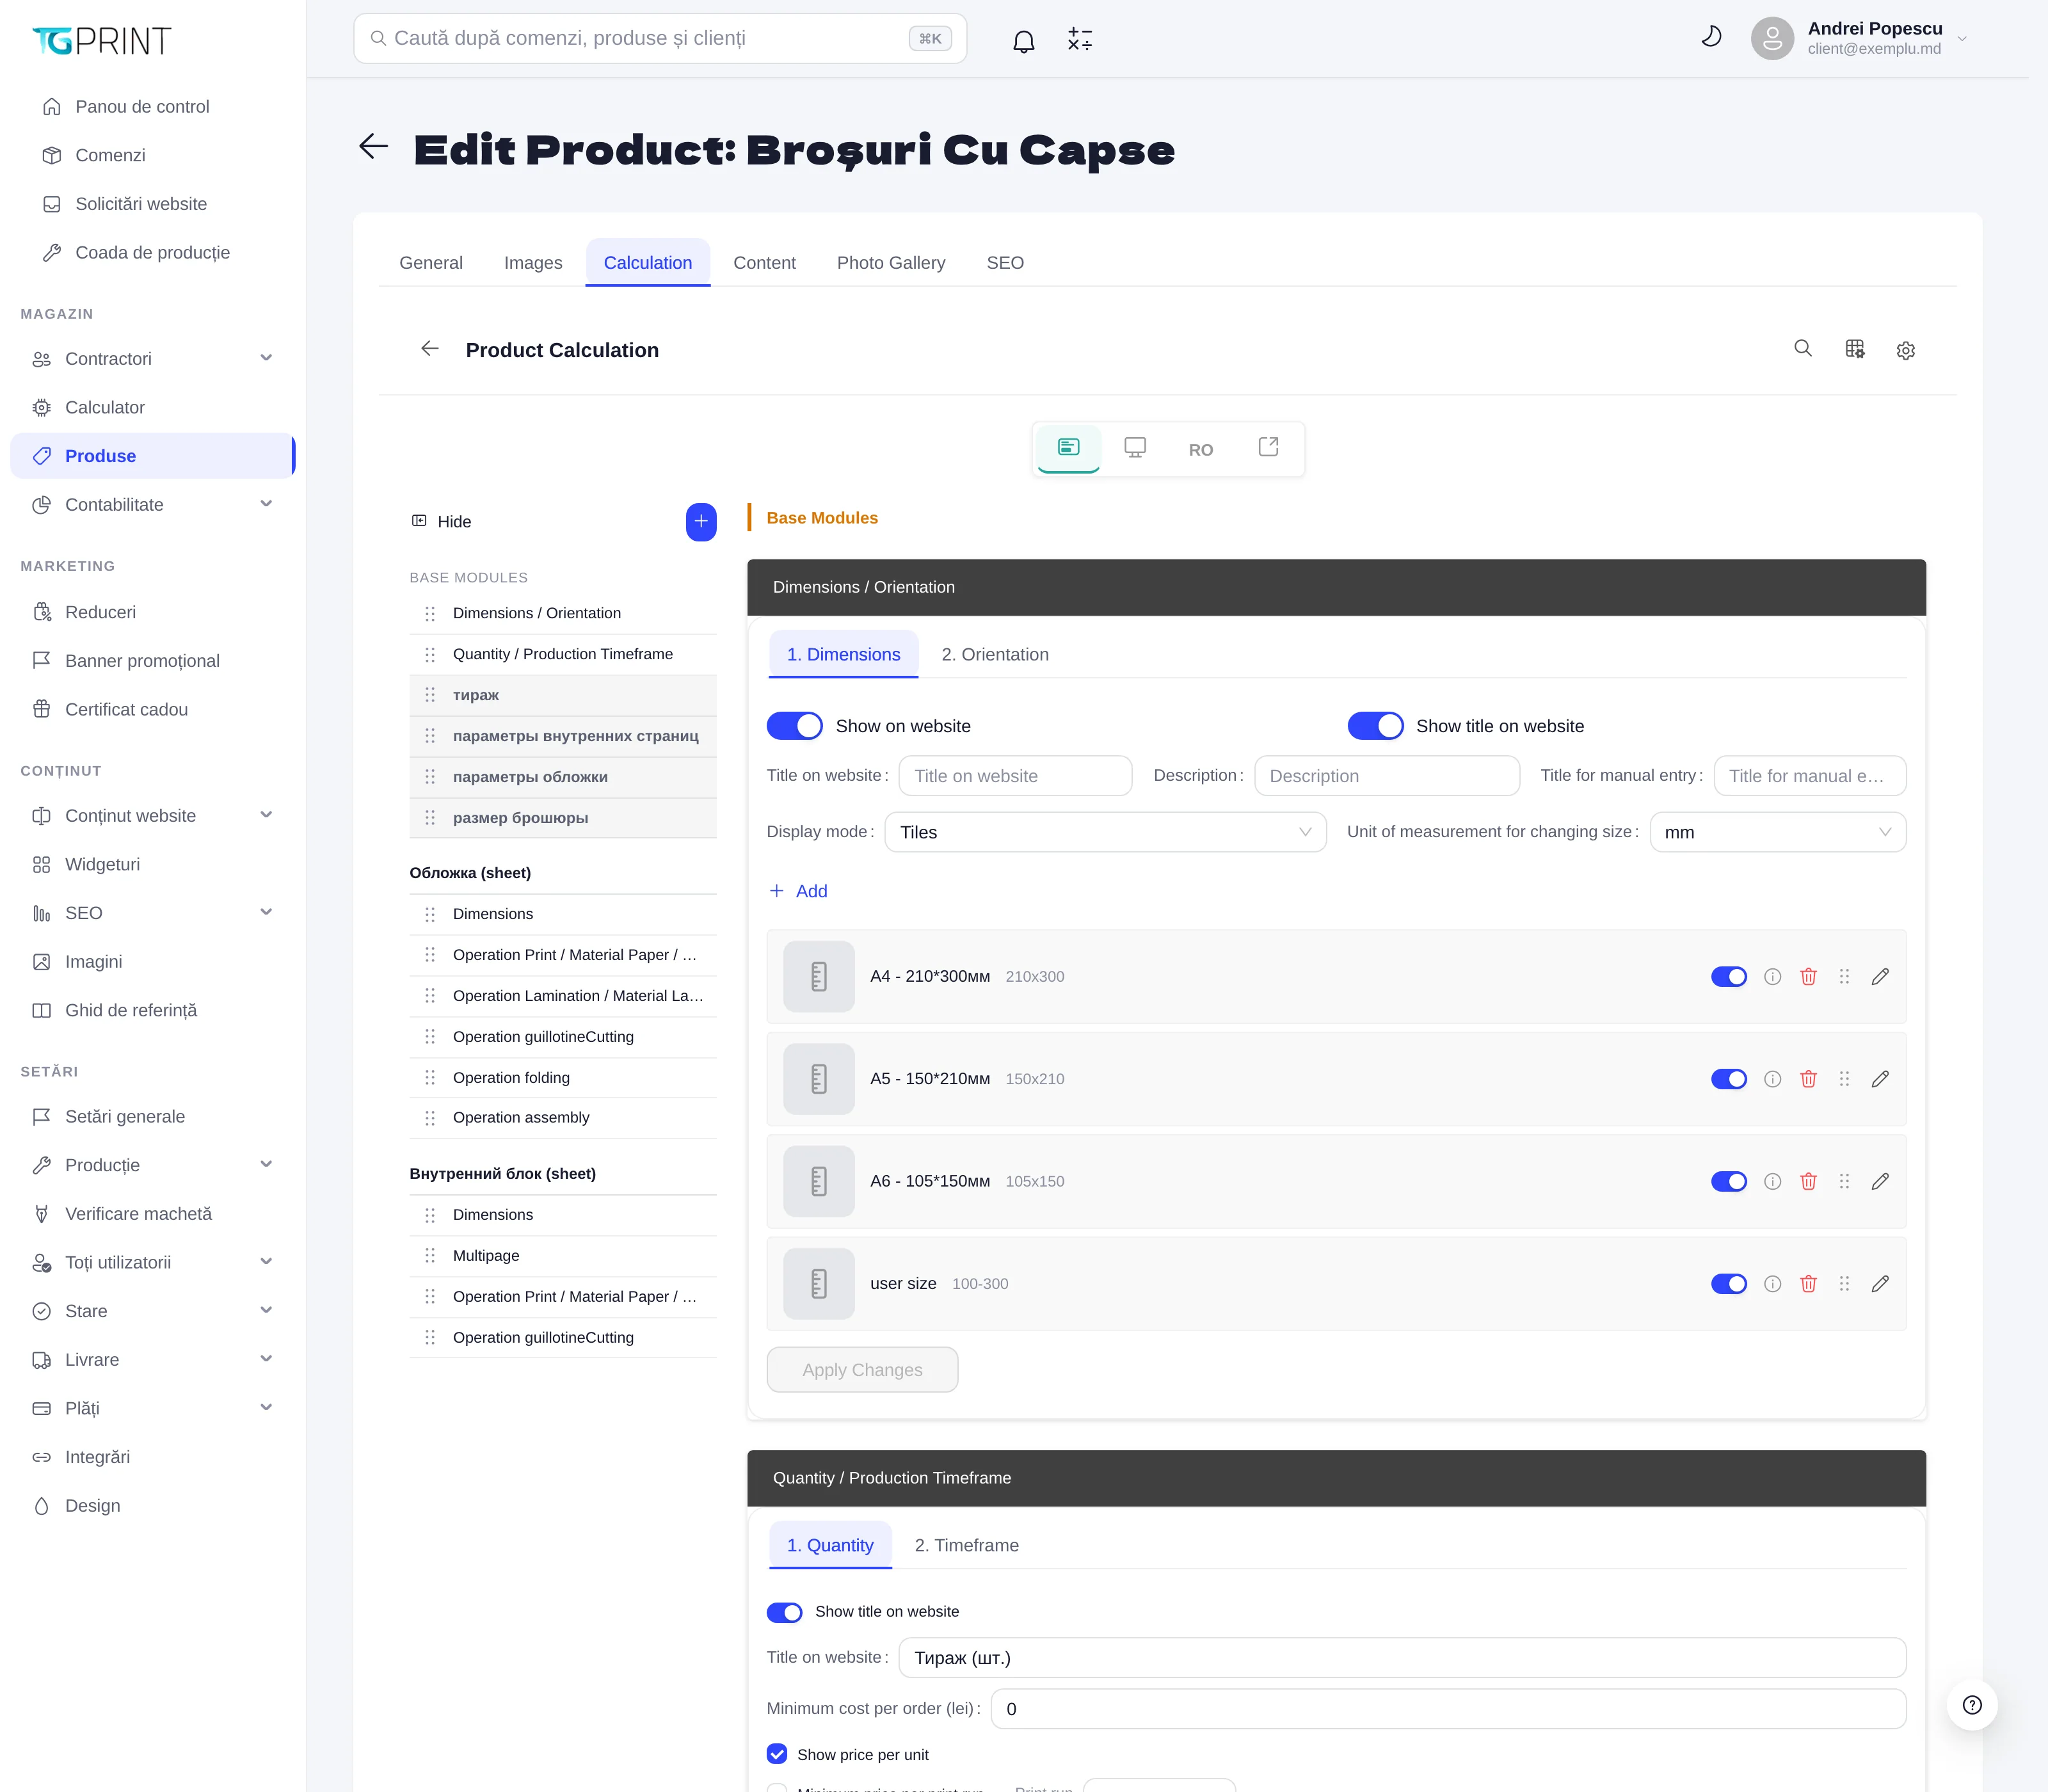Click Add to add a dimension

pyautogui.click(x=798, y=891)
